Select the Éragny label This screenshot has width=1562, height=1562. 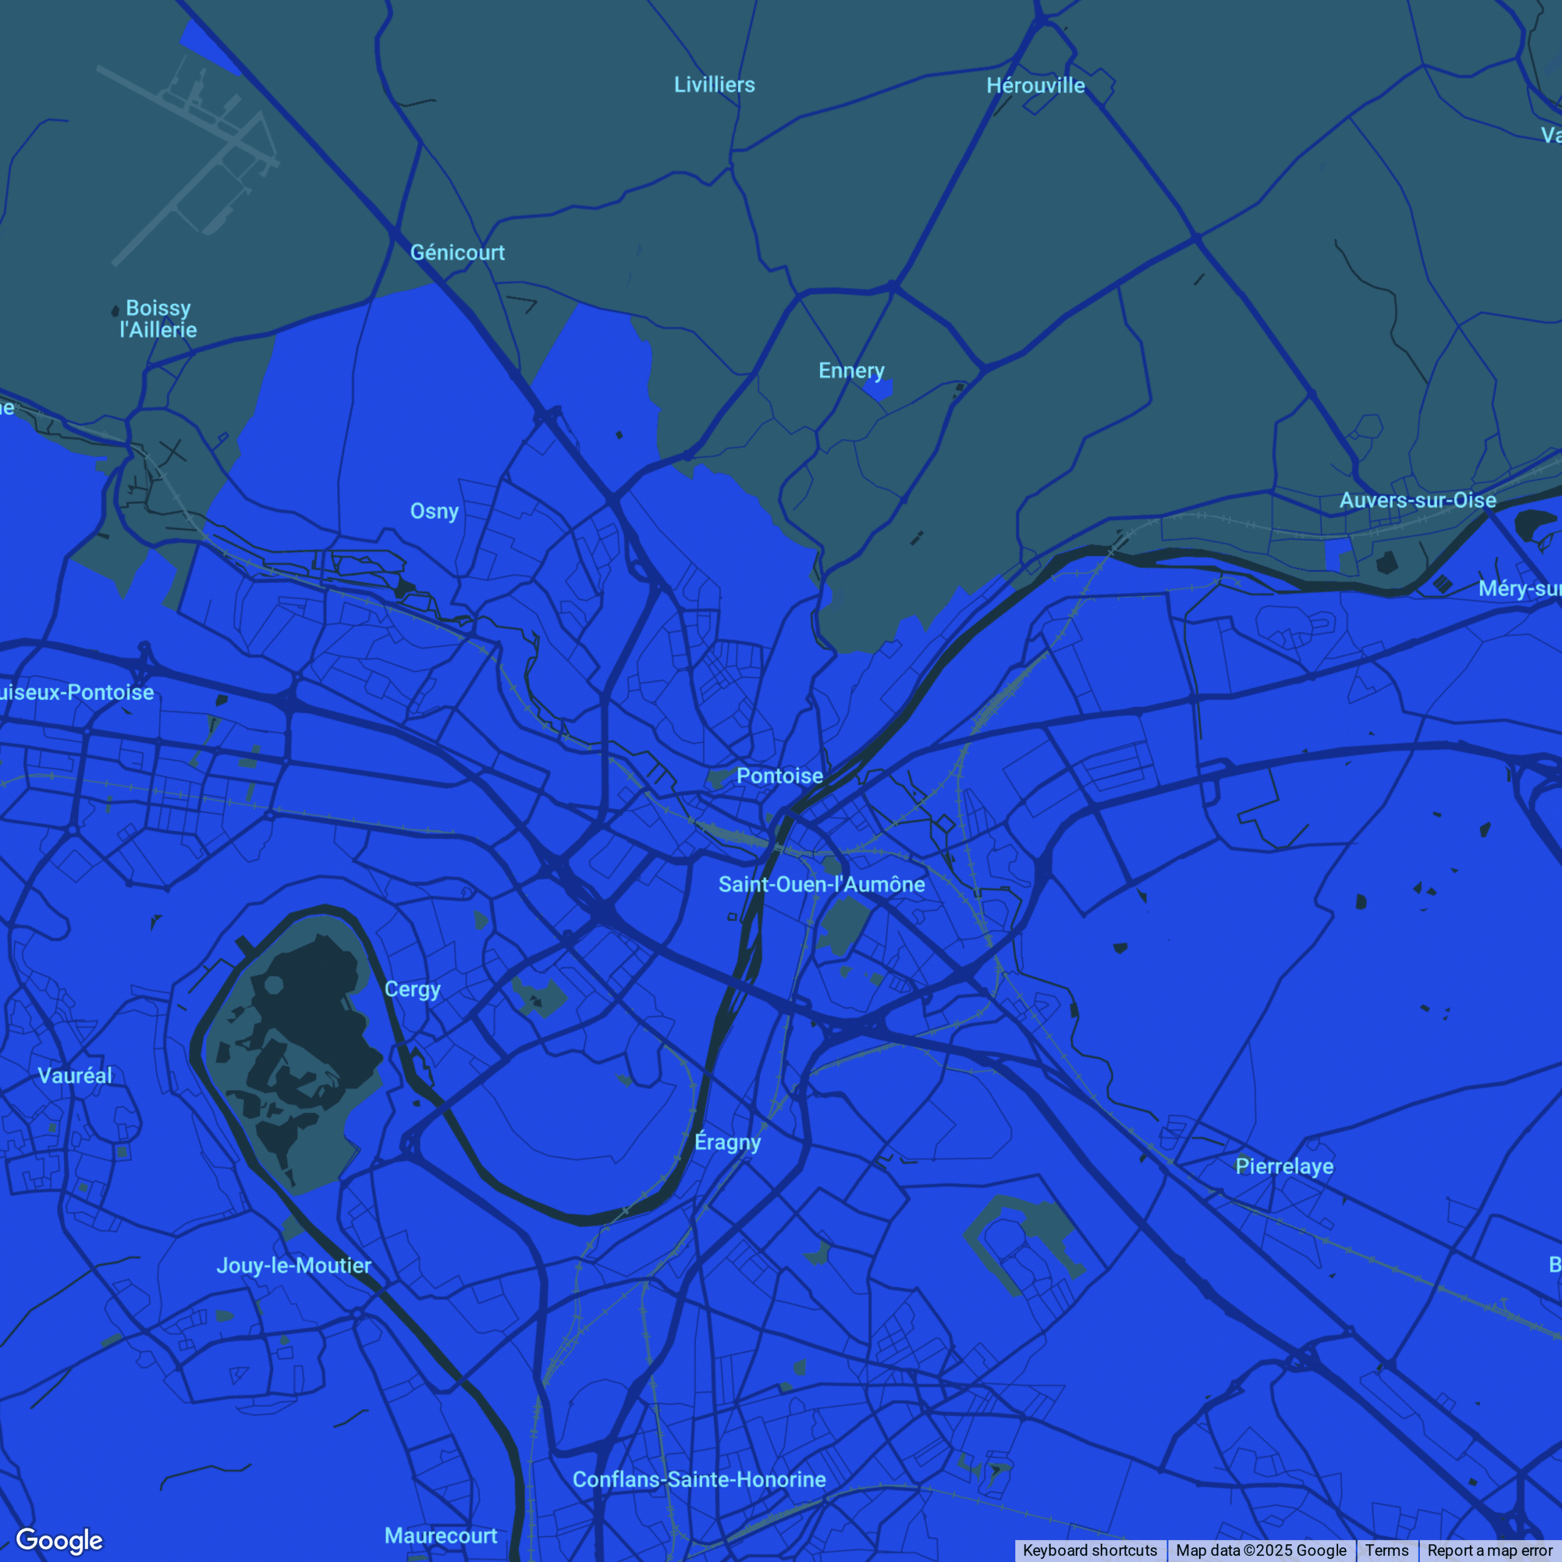(x=728, y=1142)
